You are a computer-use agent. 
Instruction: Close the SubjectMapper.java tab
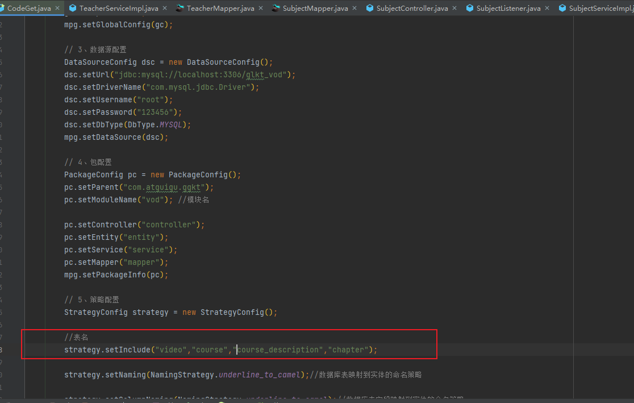[354, 9]
